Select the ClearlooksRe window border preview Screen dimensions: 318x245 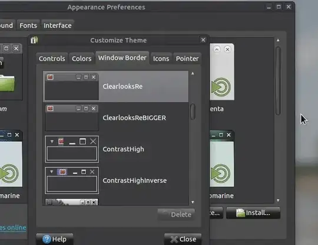72,86
